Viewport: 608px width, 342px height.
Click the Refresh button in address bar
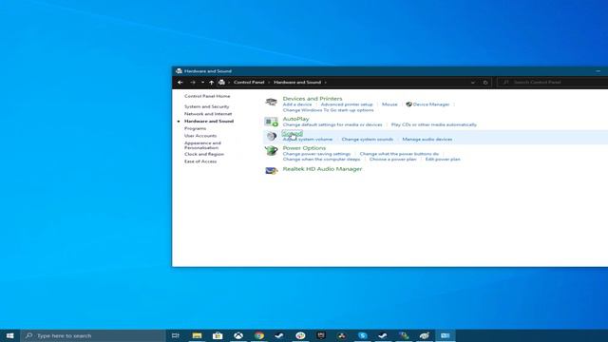[485, 83]
